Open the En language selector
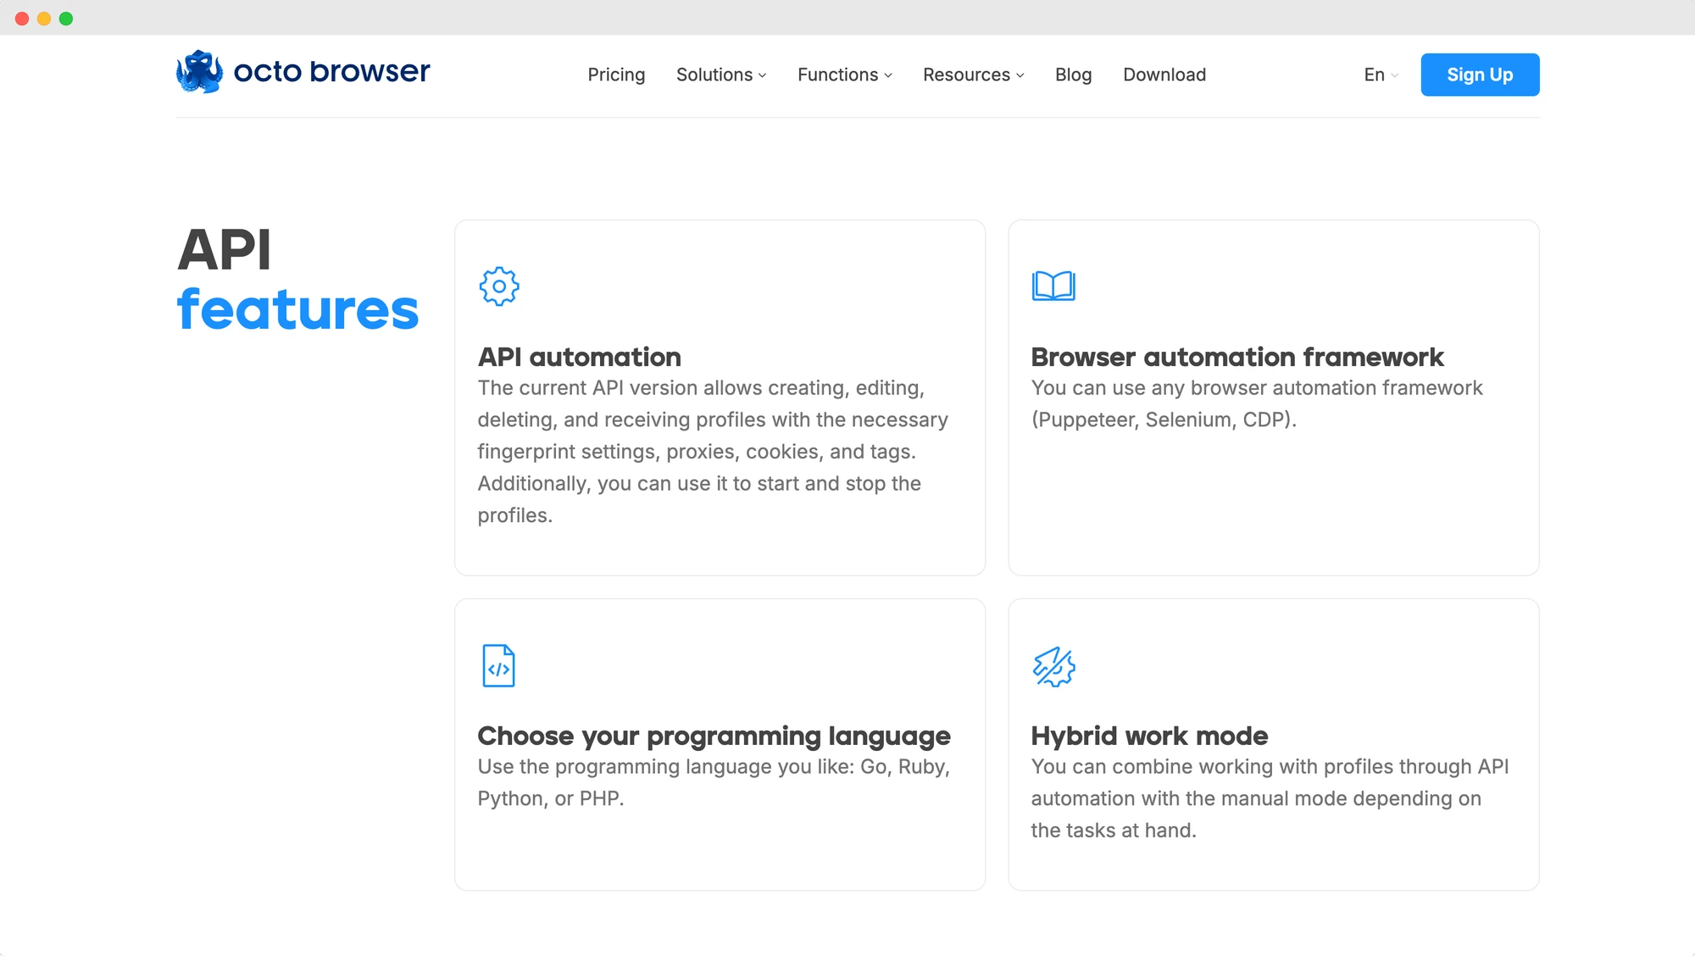Viewport: 1695px width, 956px height. click(x=1381, y=75)
